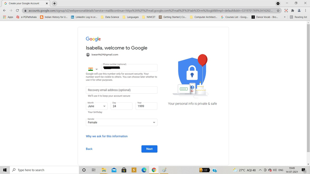Click the Back link
The height and width of the screenshot is (174, 310).
pos(89,149)
